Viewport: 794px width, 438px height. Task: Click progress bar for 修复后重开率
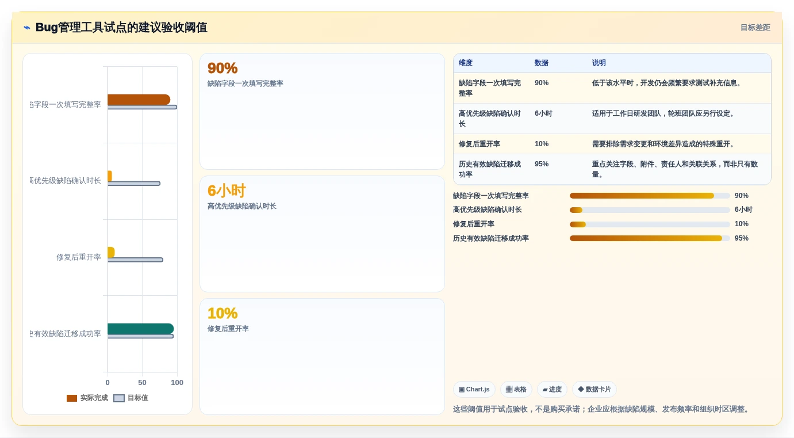pos(650,224)
